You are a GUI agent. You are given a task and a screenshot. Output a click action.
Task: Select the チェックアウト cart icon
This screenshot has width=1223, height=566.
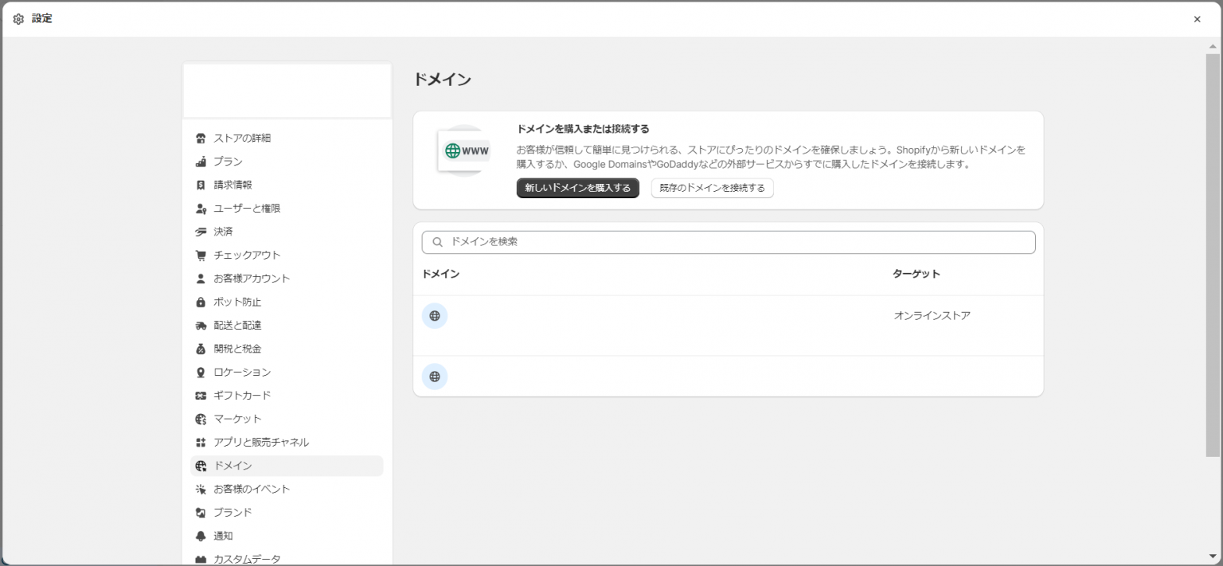(201, 255)
